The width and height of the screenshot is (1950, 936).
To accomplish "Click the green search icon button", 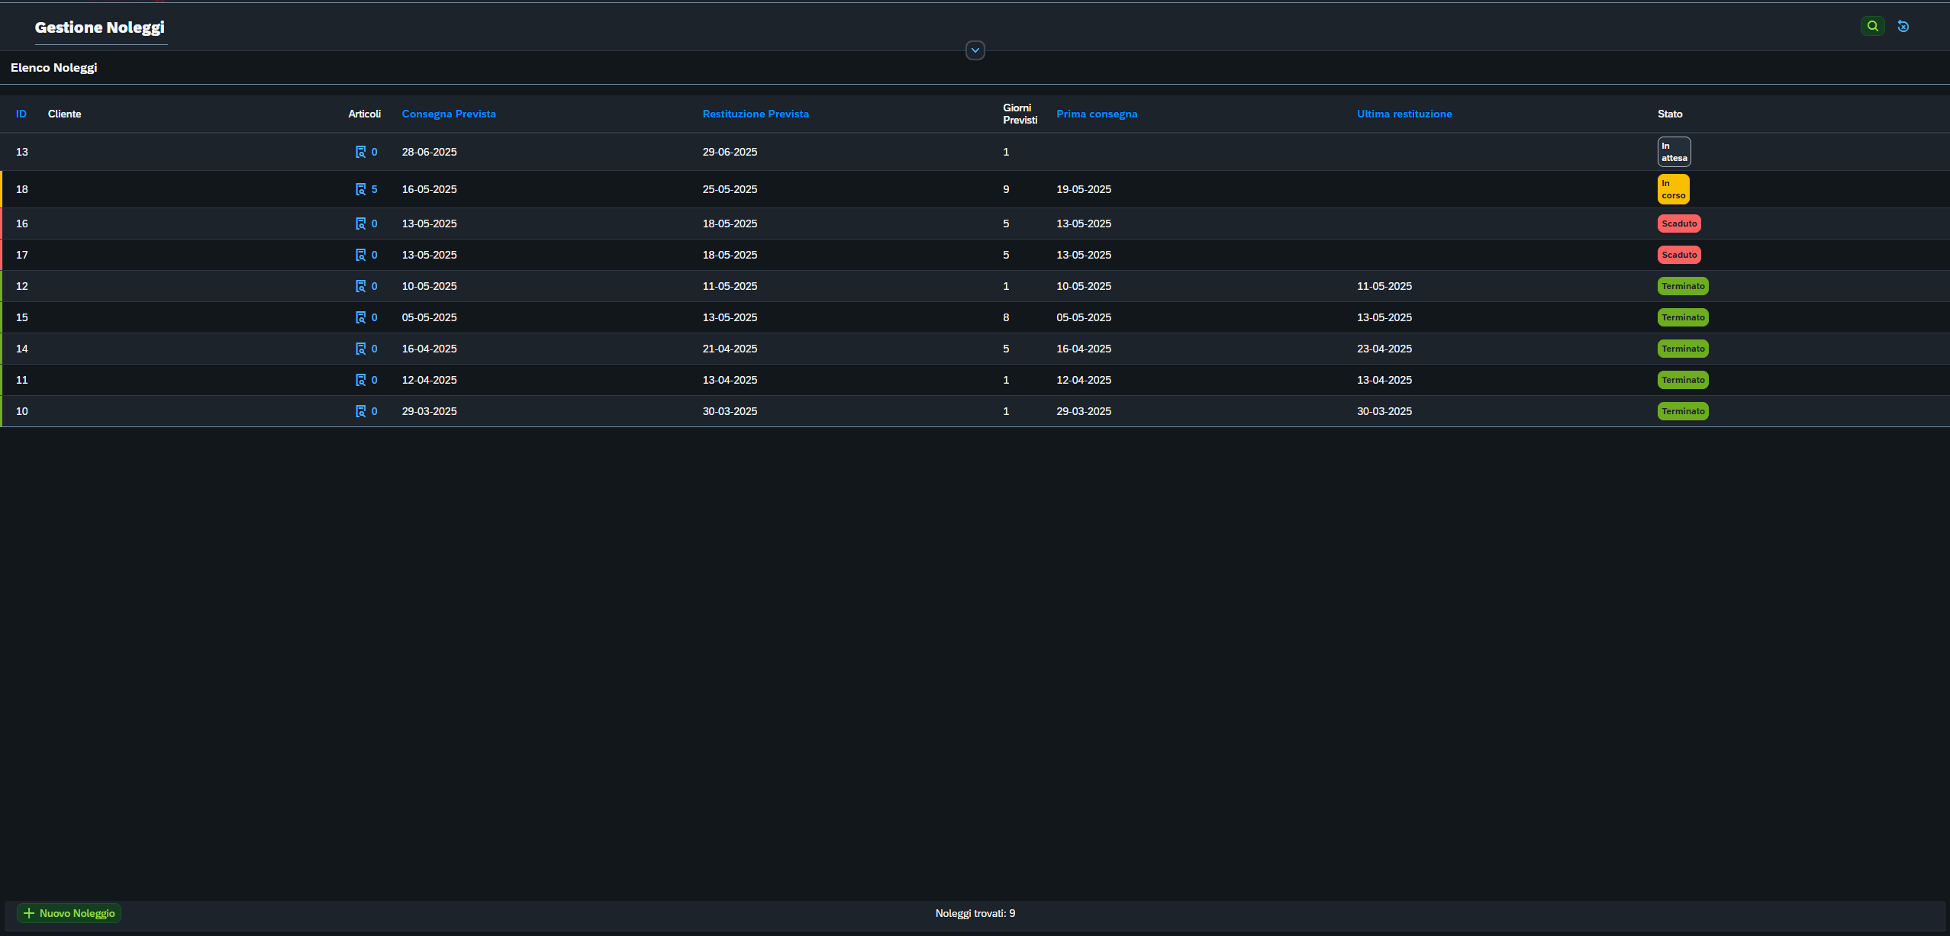I will point(1872,26).
